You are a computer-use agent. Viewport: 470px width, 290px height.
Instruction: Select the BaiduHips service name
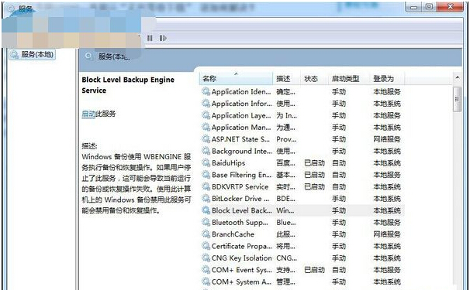(228, 163)
